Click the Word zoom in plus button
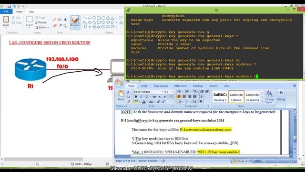This screenshot has height=172, width=305. click(291, 161)
